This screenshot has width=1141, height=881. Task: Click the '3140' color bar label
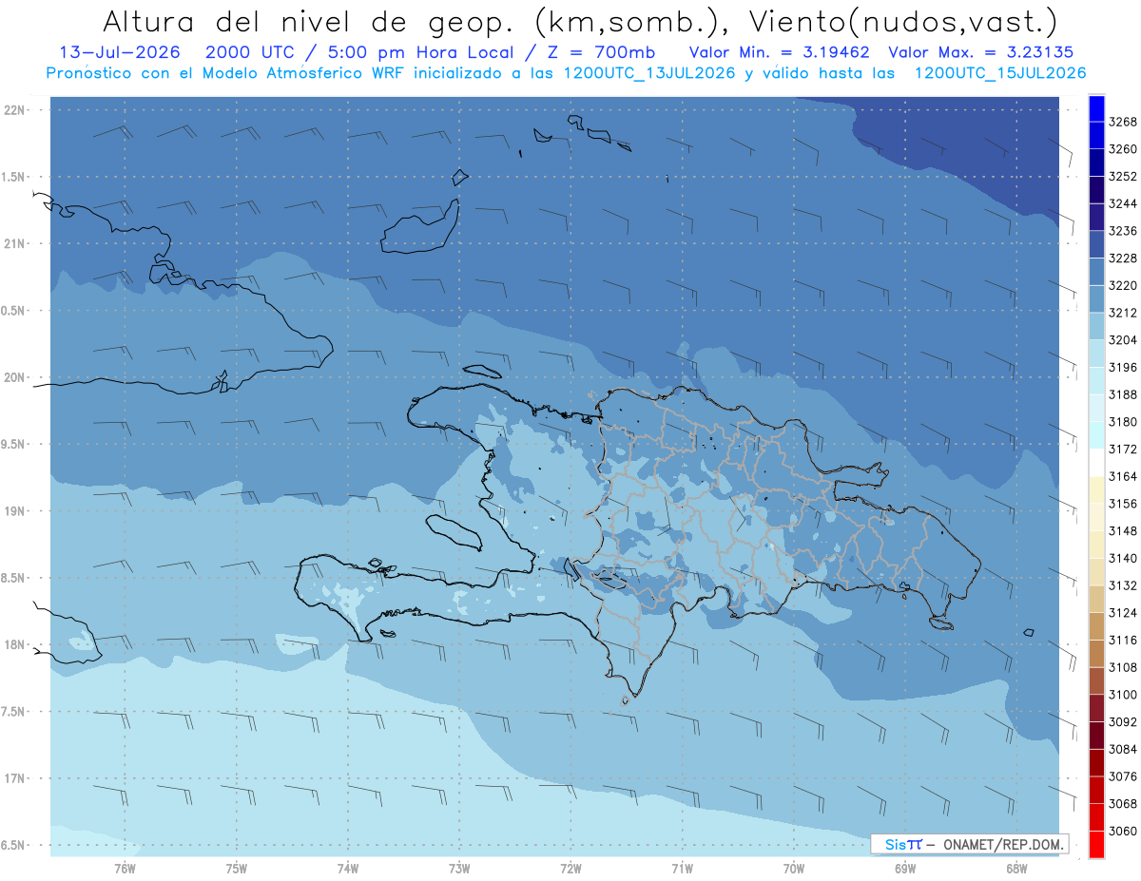click(x=1123, y=558)
